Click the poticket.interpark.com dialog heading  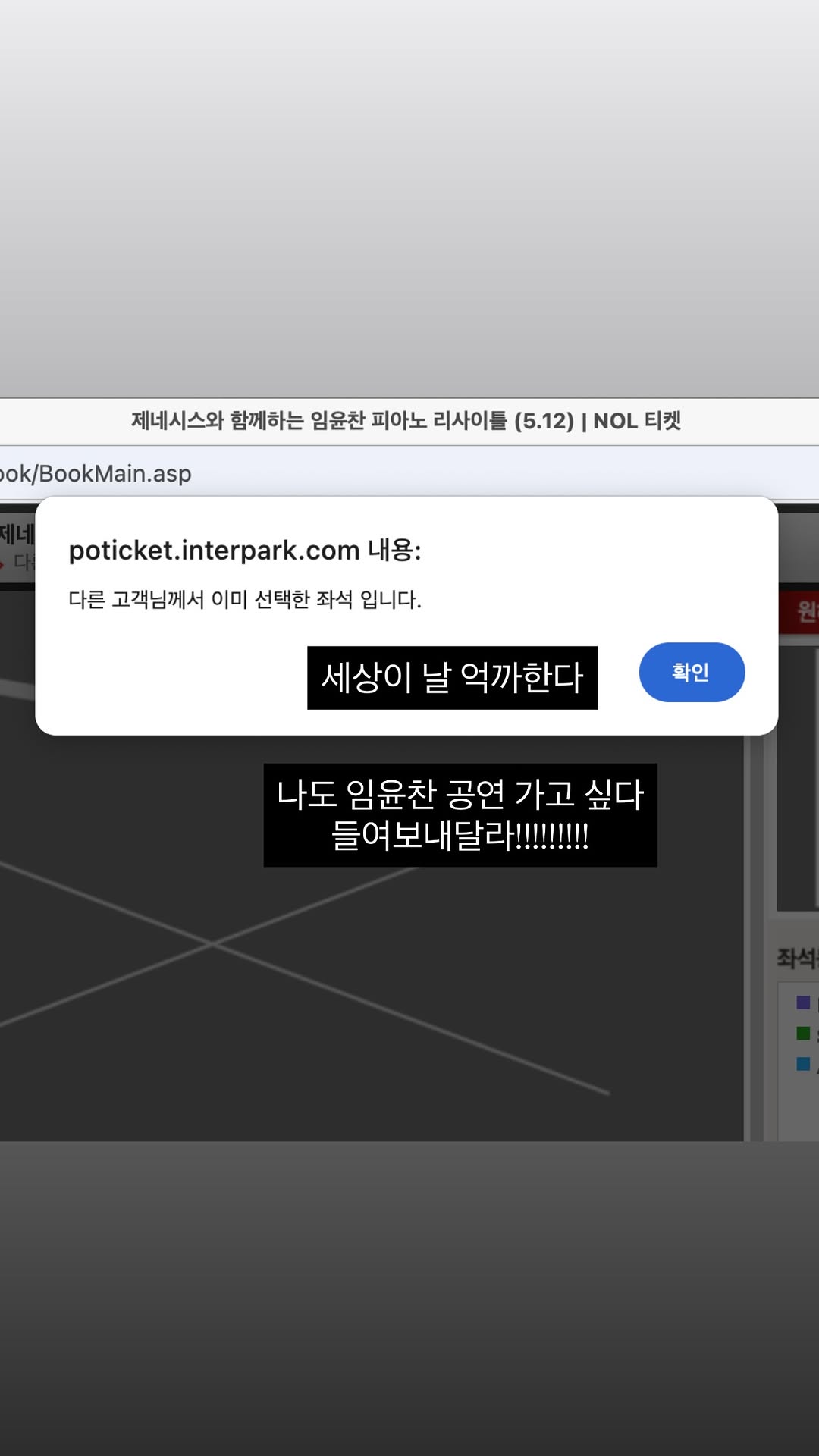click(244, 550)
